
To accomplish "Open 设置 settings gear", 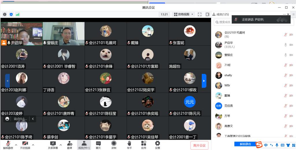I will point(158,145).
